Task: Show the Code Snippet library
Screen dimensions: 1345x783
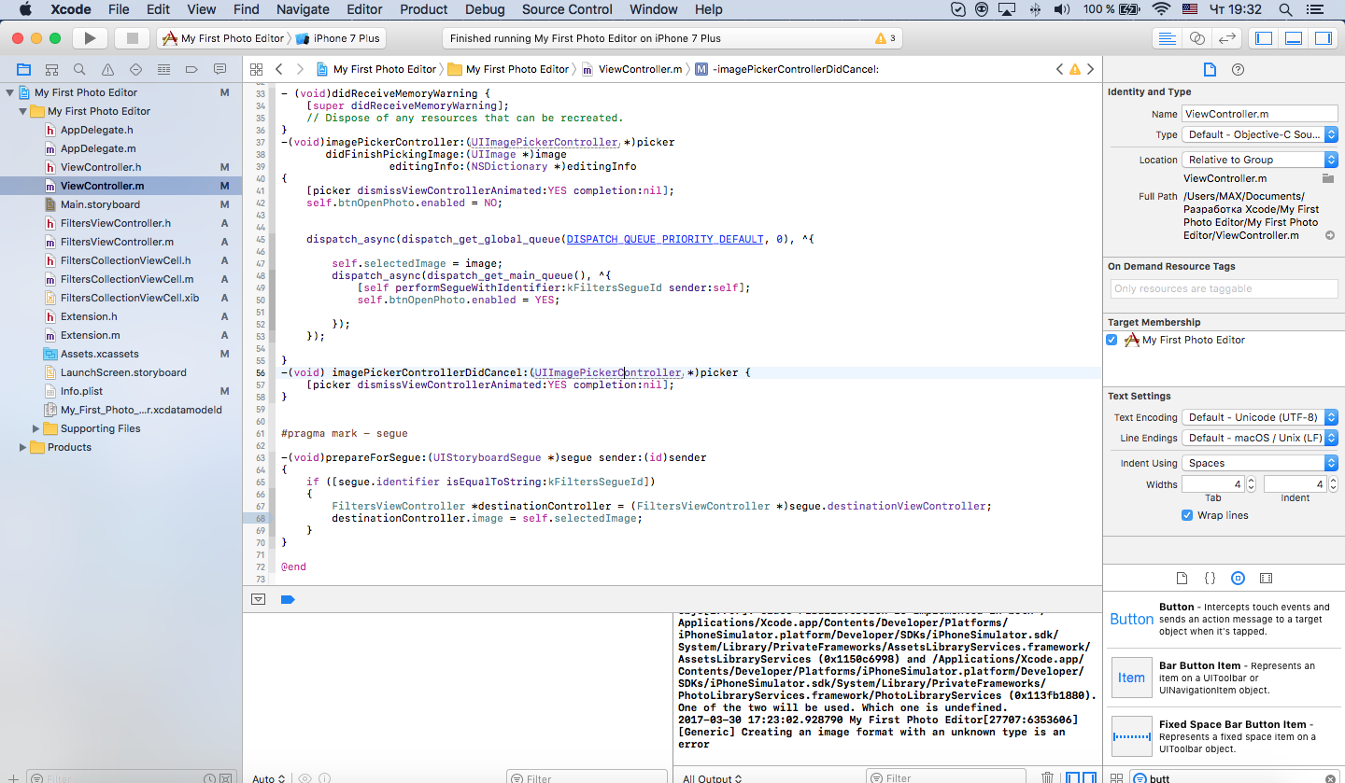Action: tap(1210, 579)
